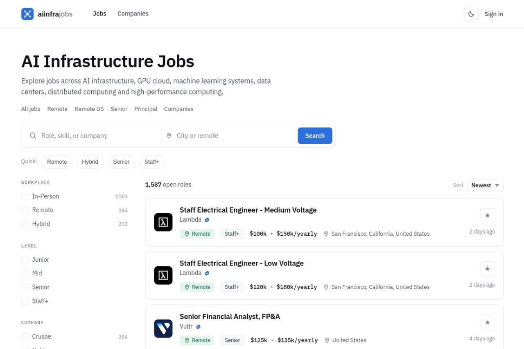The image size is (524, 349).
Task: Click Lambda logo on Low Voltage job
Action: pos(163,275)
